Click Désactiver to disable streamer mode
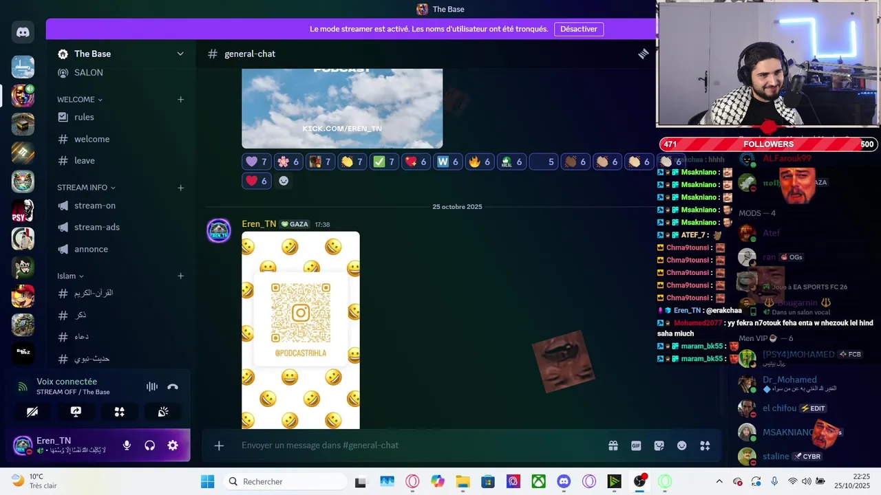The height and width of the screenshot is (495, 881). coord(578,29)
